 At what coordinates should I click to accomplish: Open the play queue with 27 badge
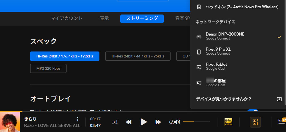[x=282, y=122]
